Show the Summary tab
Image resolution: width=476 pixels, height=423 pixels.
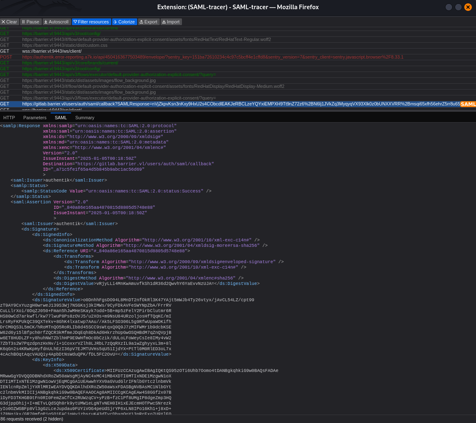pos(84,118)
